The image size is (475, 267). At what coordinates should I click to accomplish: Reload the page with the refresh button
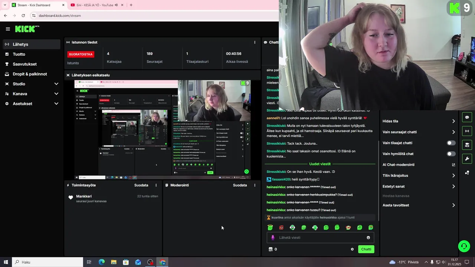pyautogui.click(x=23, y=16)
